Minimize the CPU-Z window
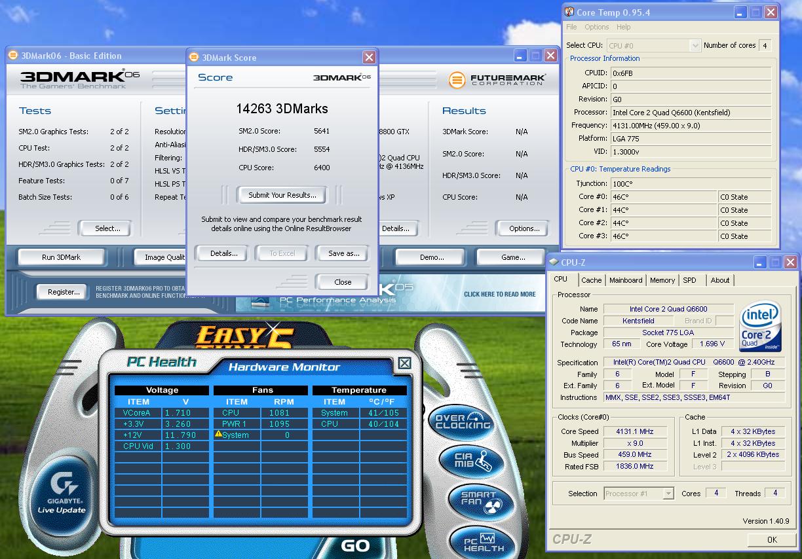The height and width of the screenshot is (559, 802). [x=759, y=262]
